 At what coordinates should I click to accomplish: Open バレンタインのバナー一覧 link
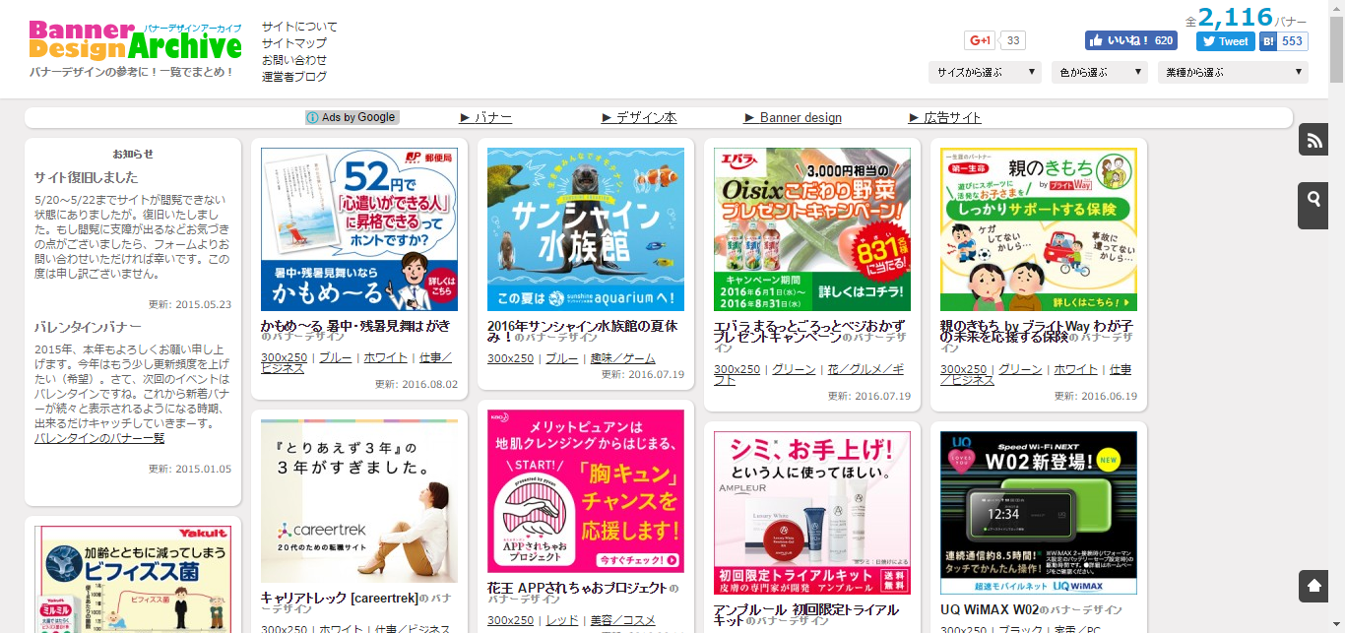(x=99, y=440)
